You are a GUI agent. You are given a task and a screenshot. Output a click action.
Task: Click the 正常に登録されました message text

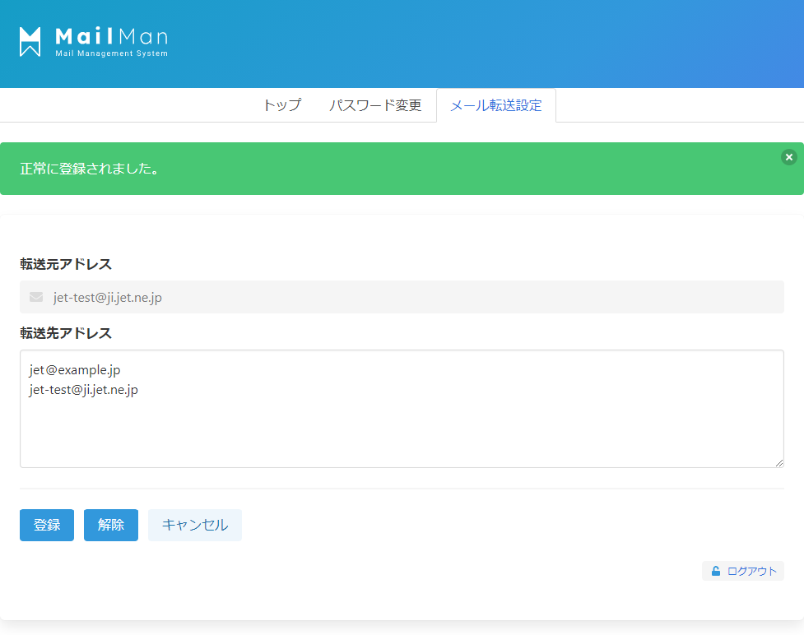(x=89, y=169)
